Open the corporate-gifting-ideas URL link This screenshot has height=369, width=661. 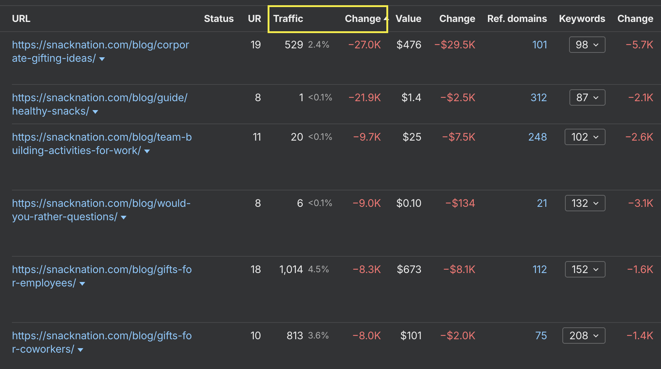100,51
